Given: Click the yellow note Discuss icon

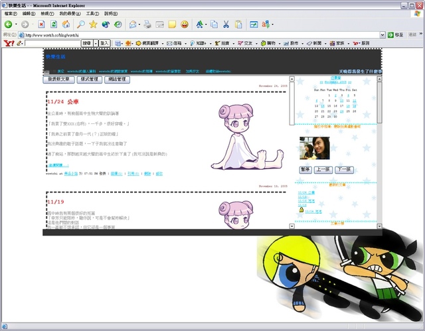Looking at the screenshot, I should (x=172, y=25).
